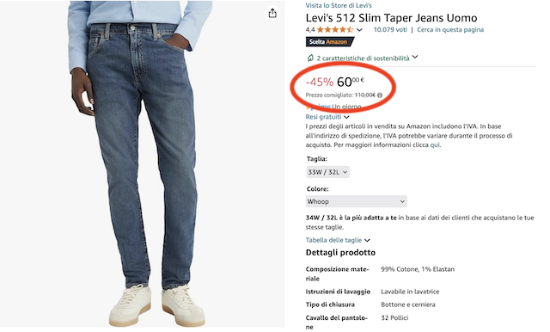
Task: Click the Levi's 512 Slim Taper product title
Action: (x=391, y=18)
